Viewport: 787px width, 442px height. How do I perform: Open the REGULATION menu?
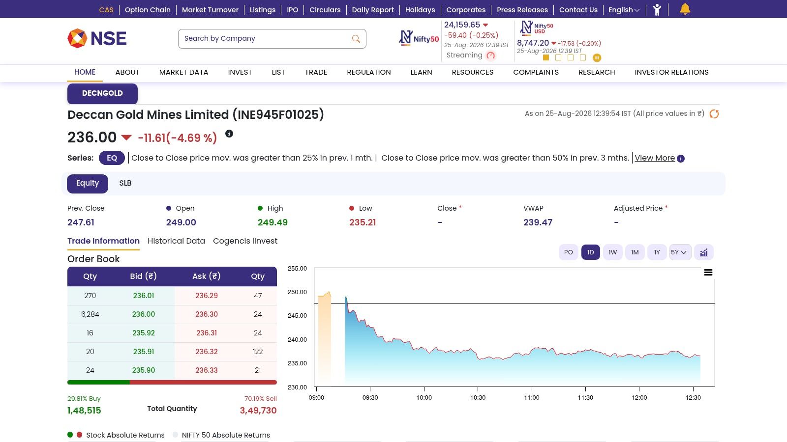pos(369,72)
